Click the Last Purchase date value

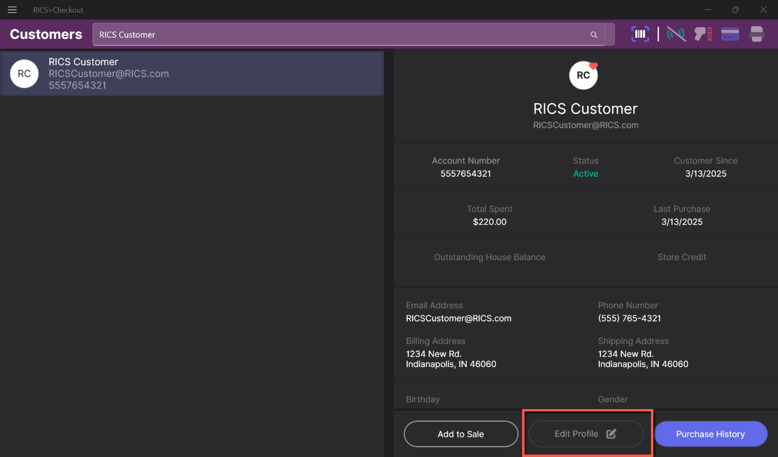click(x=682, y=222)
